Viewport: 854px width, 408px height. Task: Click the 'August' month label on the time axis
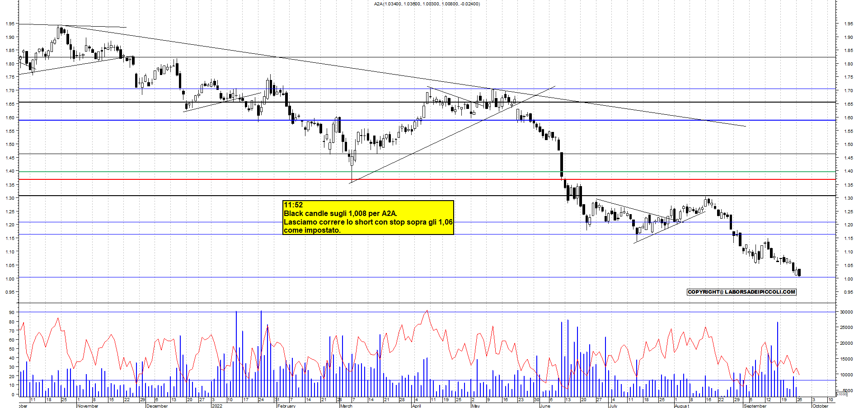click(682, 406)
